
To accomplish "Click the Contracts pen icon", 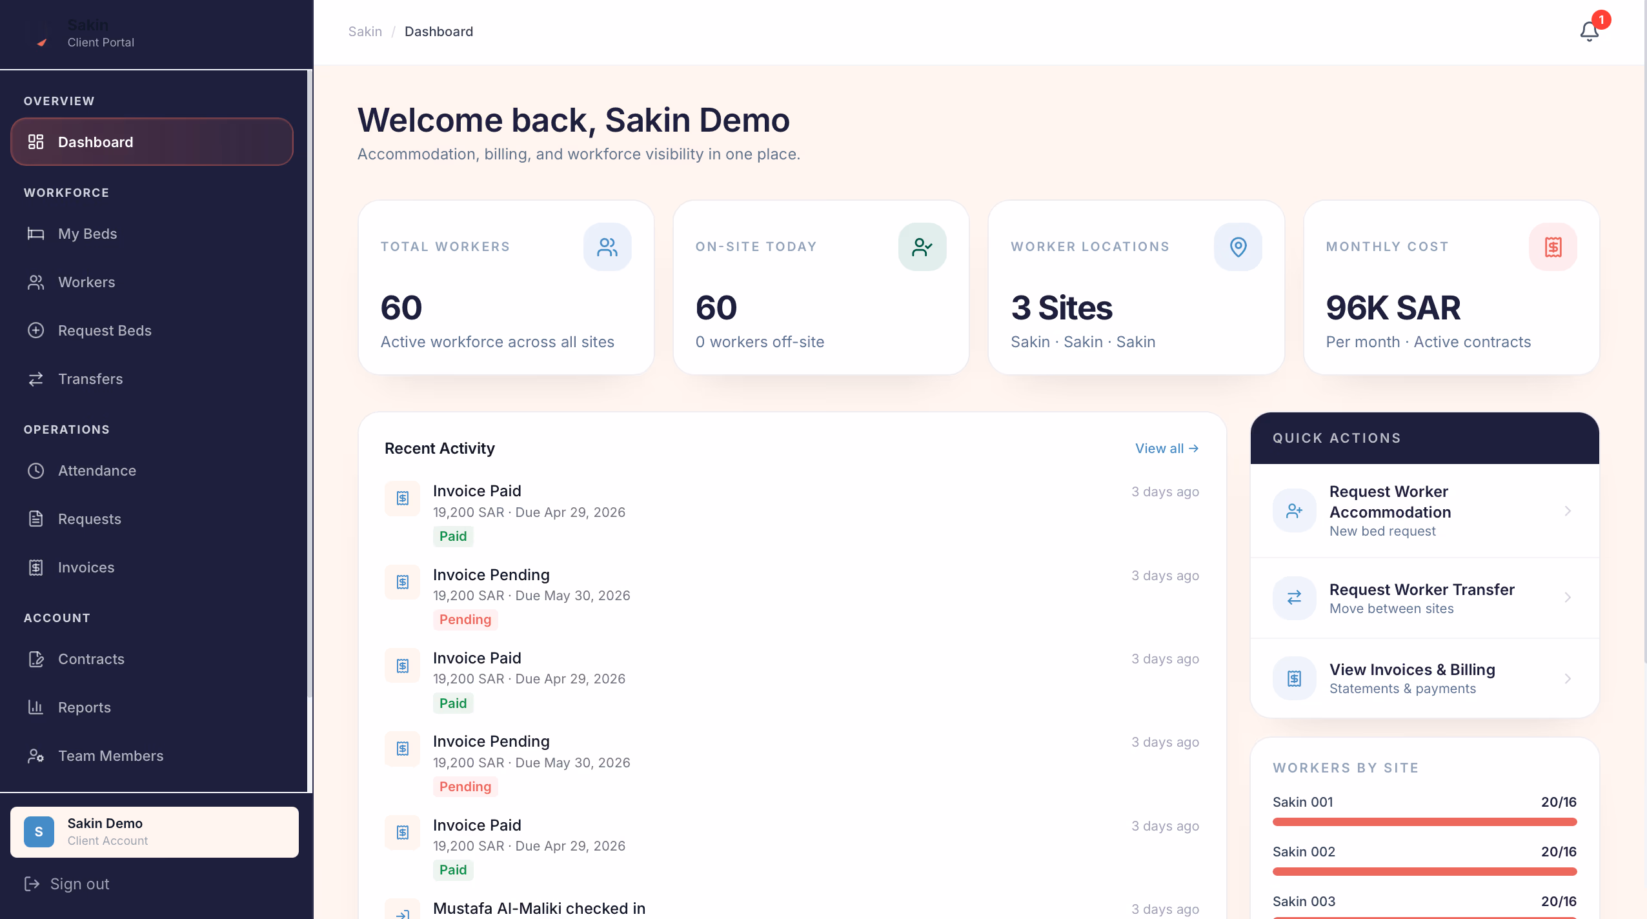I will [36, 659].
